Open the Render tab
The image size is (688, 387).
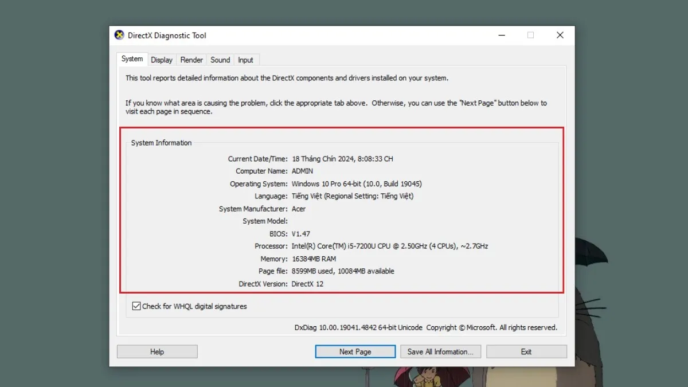(x=191, y=60)
